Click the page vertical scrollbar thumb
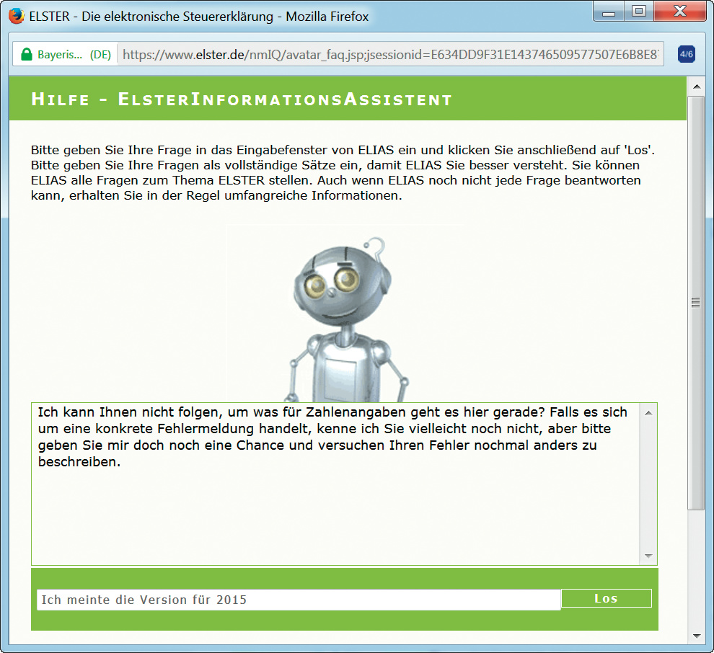Image resolution: width=714 pixels, height=653 pixels. 696,303
